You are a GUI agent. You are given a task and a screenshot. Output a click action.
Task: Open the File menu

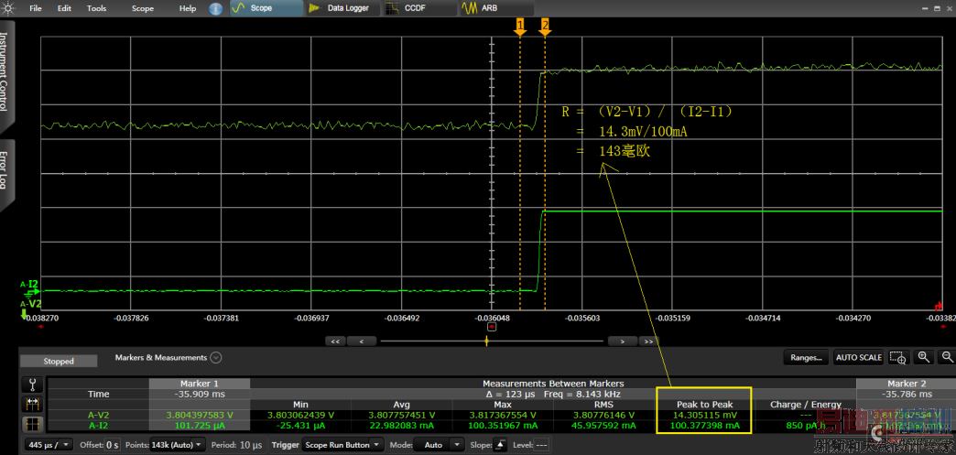click(x=36, y=8)
